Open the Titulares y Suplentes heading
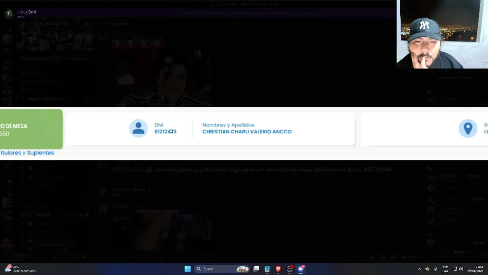Screen dimensions: 488x275 tap(27, 152)
